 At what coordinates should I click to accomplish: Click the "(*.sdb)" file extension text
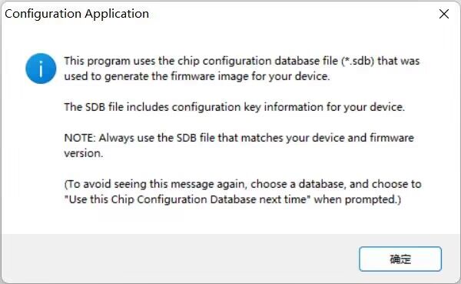click(358, 61)
